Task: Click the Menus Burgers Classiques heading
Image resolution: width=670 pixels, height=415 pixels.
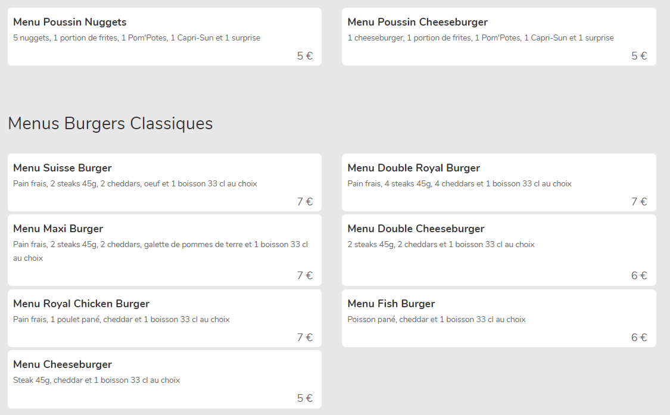Action: pyautogui.click(x=110, y=123)
